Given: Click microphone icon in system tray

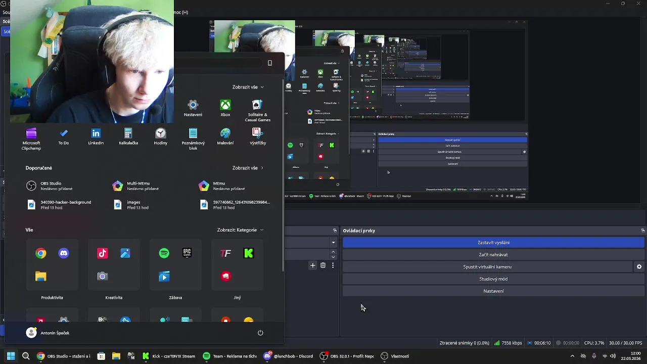Looking at the screenshot, I should pos(594,356).
